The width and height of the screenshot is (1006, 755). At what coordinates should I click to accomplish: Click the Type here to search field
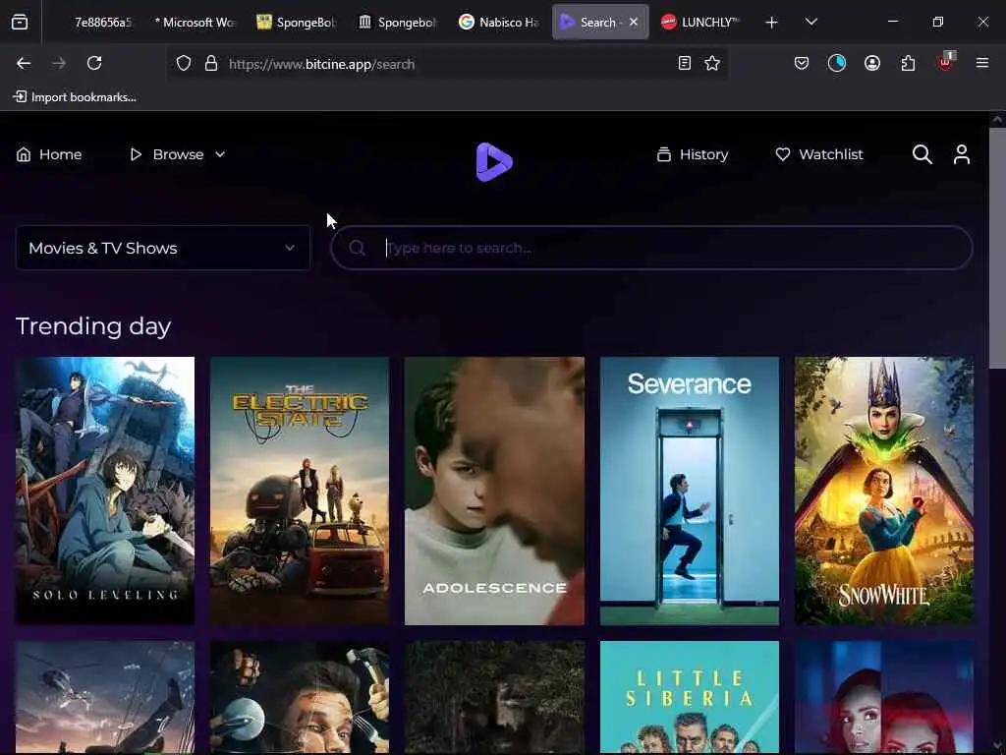(651, 248)
